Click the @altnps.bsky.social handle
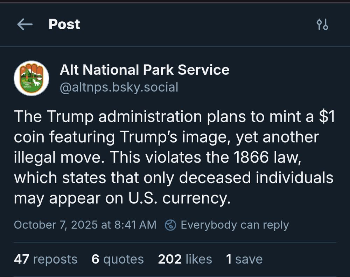The height and width of the screenshot is (277, 350). coord(119,87)
